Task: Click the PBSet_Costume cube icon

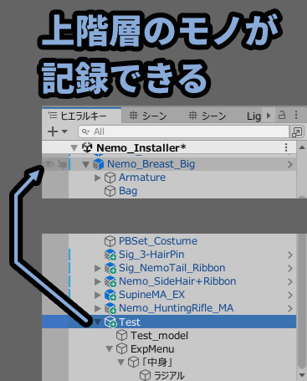Action: tap(110, 241)
